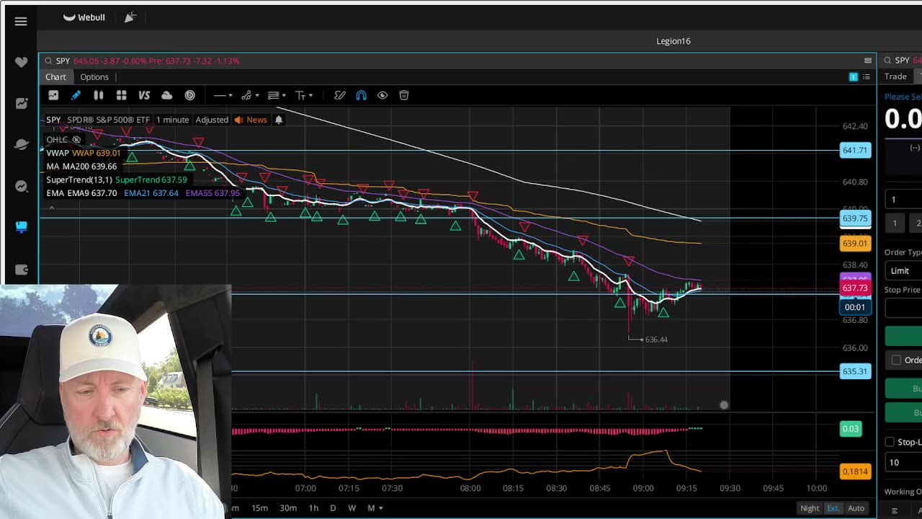Click the search magnifier beside SPY
The width and height of the screenshot is (922, 519).
[48, 61]
